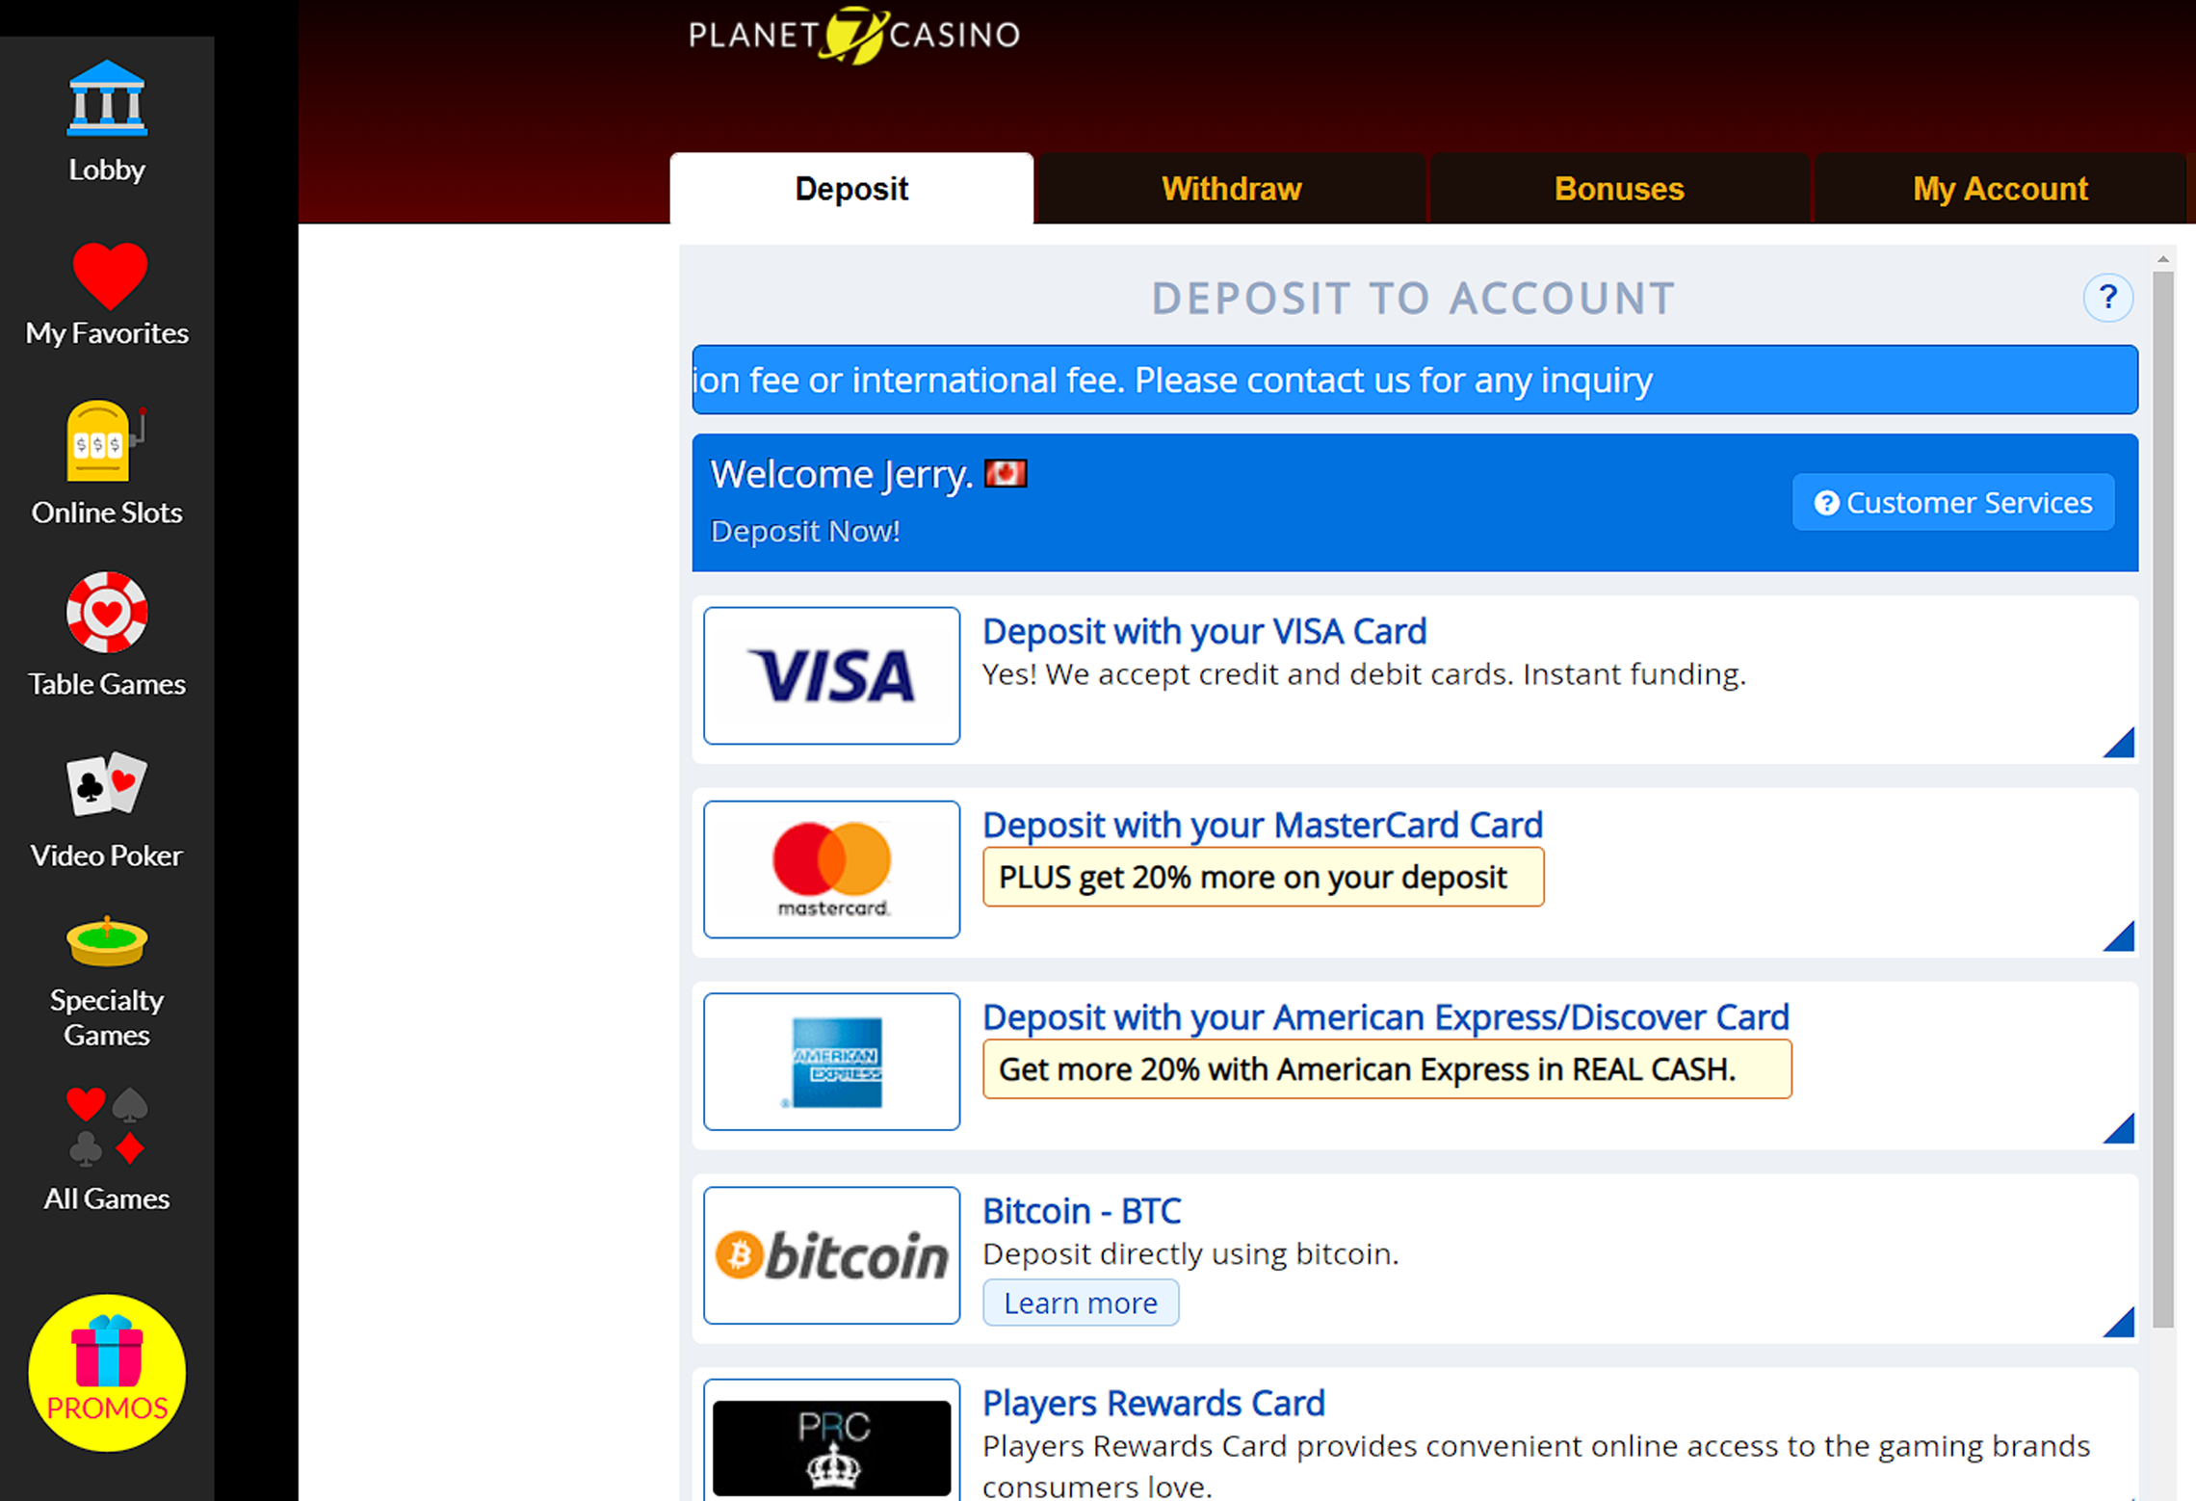Expand VISA deposit option blue corner arrow

tap(2120, 743)
